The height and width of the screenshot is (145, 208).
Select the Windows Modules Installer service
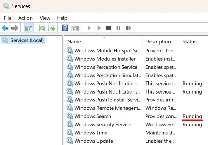pyautogui.click(x=105, y=59)
